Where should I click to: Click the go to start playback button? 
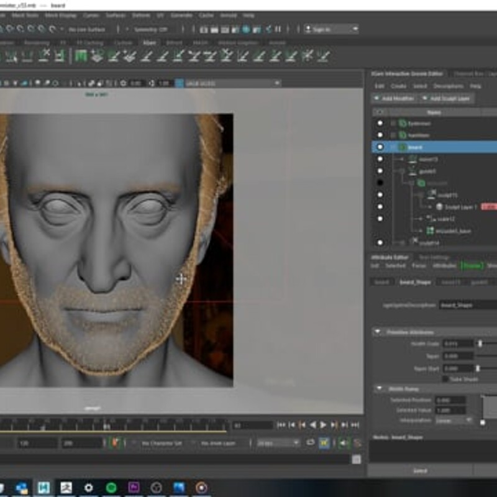(281, 425)
